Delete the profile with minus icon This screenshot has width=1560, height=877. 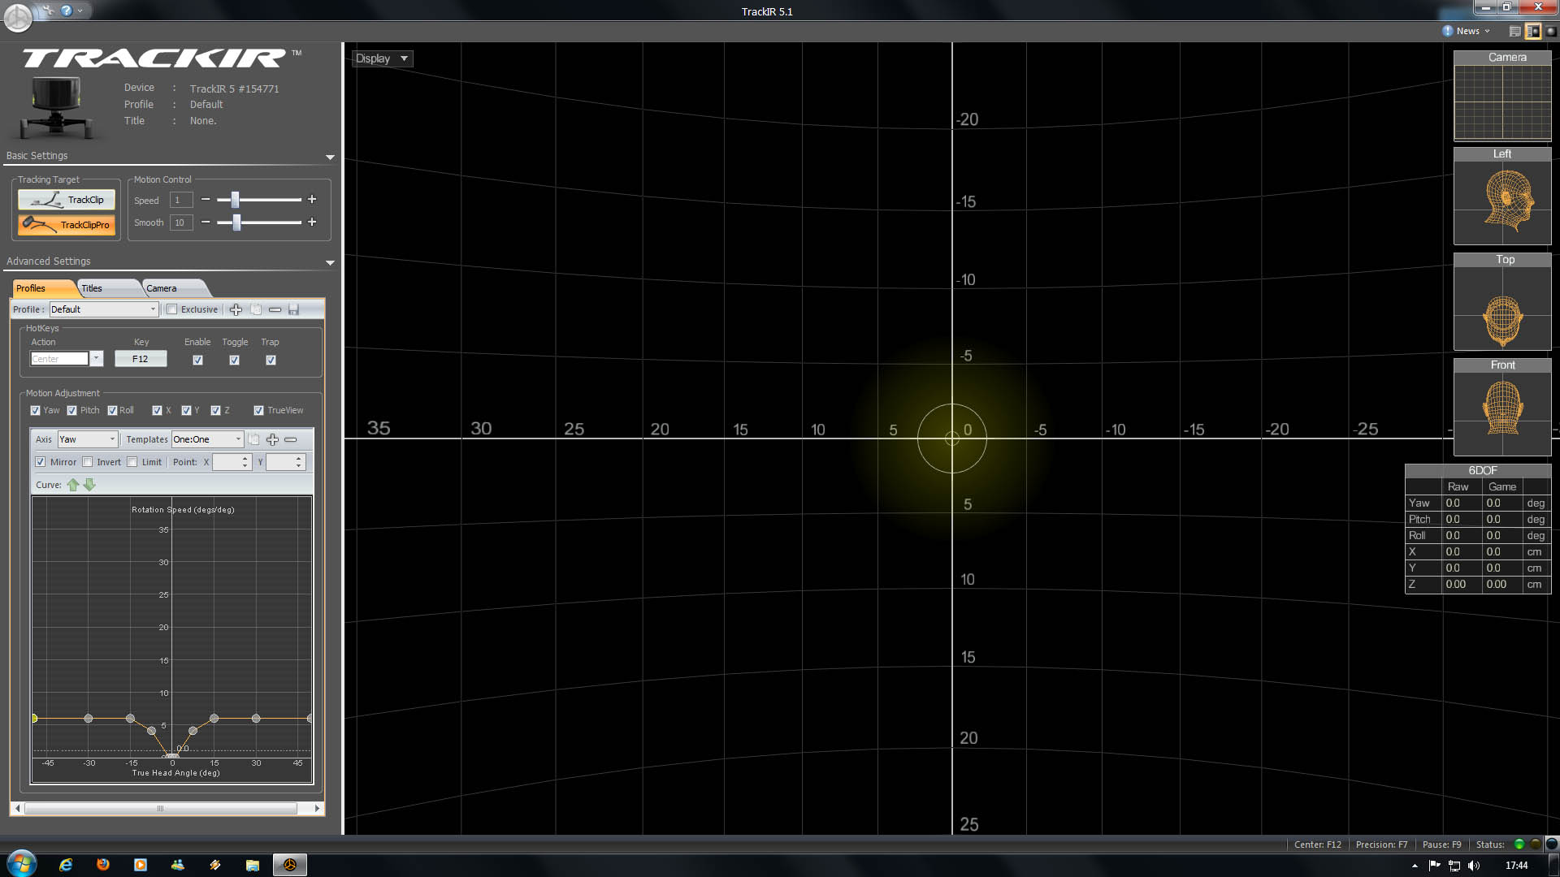point(275,309)
